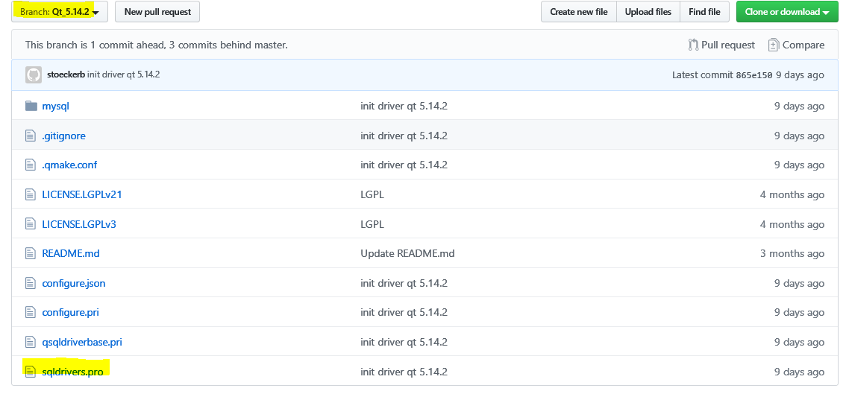
Task: Open LGPL commit message for LICENSE.LGPLv21
Action: pyautogui.click(x=372, y=194)
